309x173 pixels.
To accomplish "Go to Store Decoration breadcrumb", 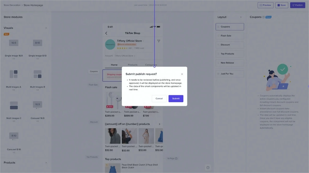I will point(12,5).
